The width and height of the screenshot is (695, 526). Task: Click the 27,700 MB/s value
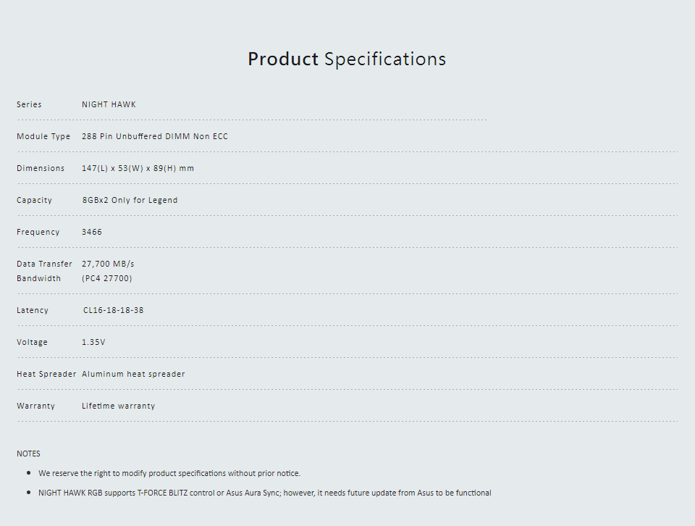[108, 264]
